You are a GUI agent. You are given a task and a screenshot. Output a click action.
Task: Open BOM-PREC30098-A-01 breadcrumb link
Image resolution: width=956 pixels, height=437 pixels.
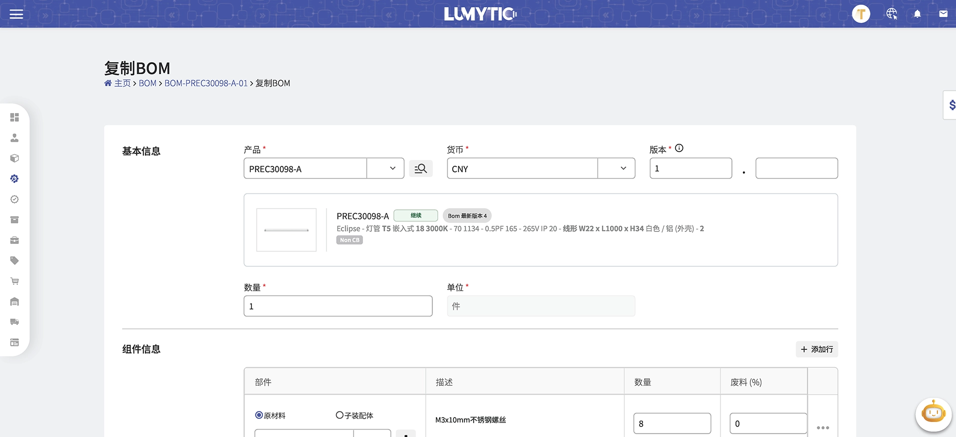coord(206,83)
